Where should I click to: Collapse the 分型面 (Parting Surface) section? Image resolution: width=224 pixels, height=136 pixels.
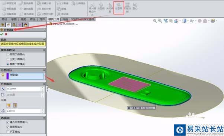point(44,84)
